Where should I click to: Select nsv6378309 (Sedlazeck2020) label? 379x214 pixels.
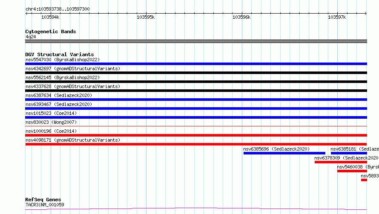click(346, 158)
